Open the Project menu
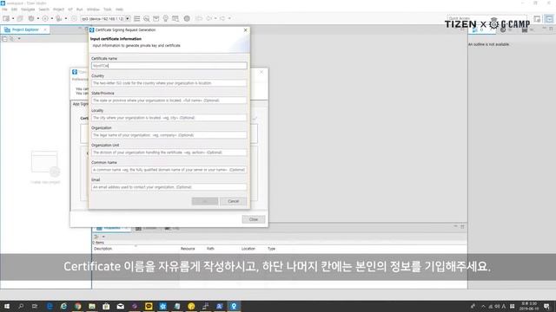The height and width of the screenshot is (312, 556). pos(58,10)
